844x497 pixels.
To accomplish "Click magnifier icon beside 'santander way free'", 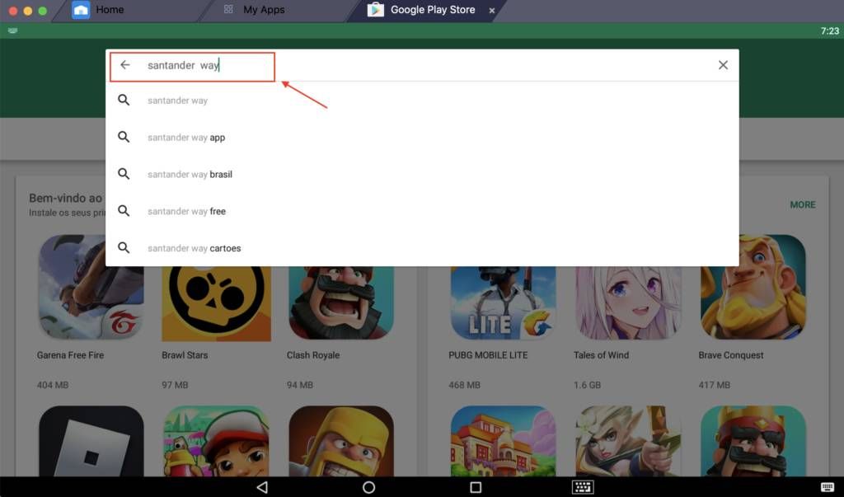I will click(x=124, y=211).
